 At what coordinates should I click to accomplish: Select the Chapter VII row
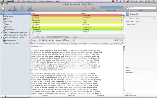(77, 30)
